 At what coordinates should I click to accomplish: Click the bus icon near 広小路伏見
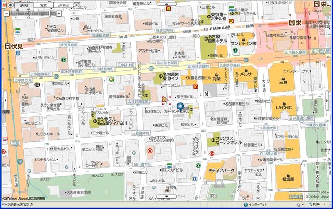click(x=37, y=85)
